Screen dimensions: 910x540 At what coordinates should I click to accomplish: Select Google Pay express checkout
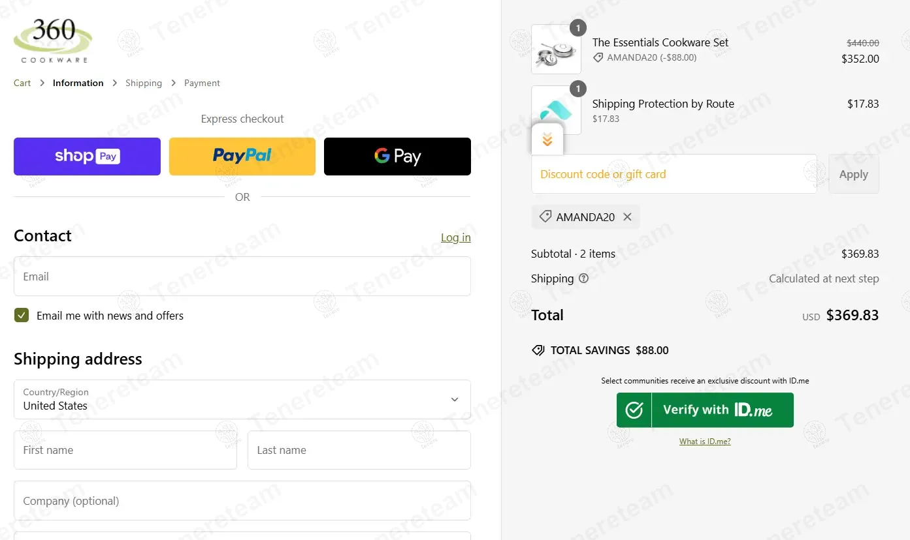coord(397,157)
